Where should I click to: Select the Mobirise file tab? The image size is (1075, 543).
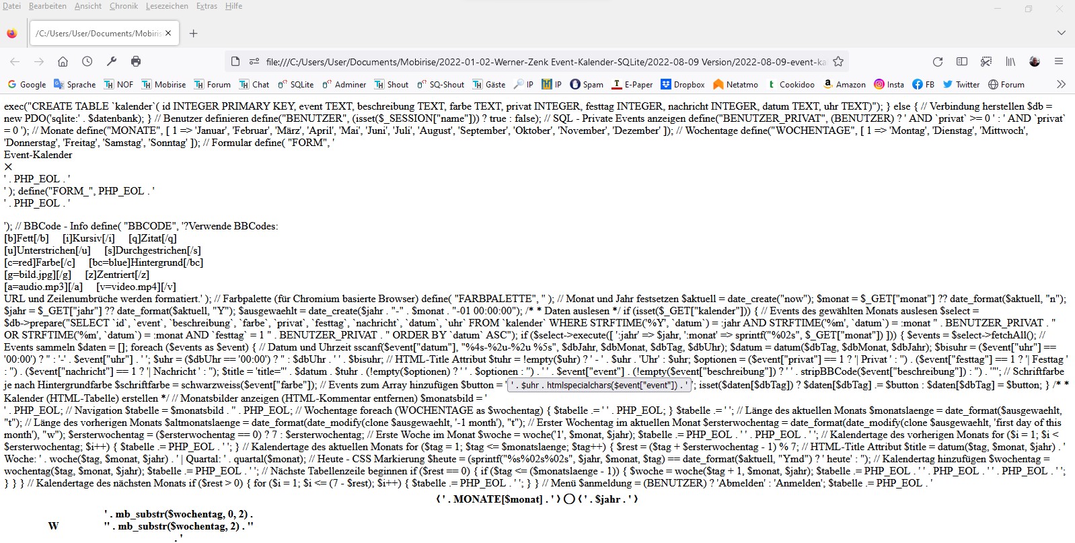pos(103,33)
